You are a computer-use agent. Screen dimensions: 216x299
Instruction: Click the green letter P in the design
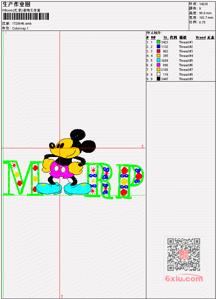pyautogui.click(x=130, y=181)
